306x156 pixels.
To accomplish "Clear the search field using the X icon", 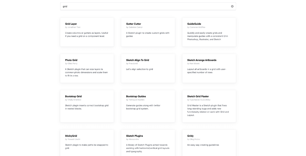I will (x=232, y=6).
